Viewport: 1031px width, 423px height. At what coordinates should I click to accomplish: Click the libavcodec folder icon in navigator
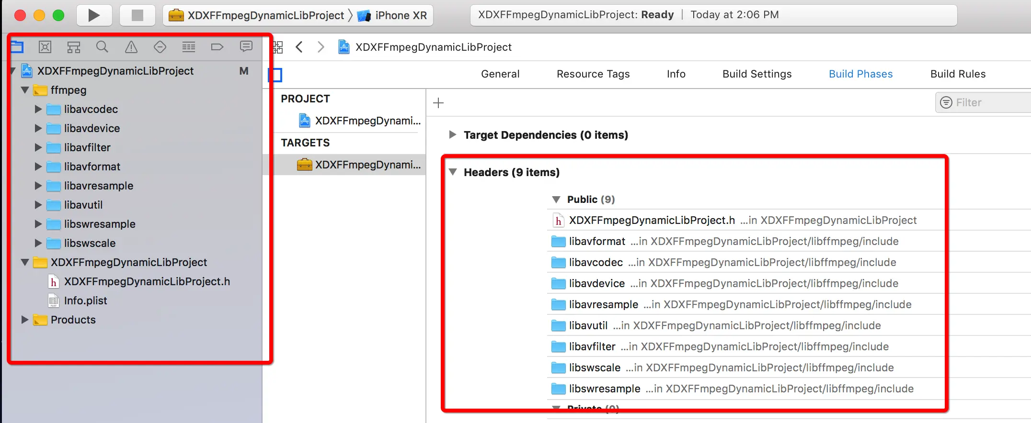[x=54, y=110]
